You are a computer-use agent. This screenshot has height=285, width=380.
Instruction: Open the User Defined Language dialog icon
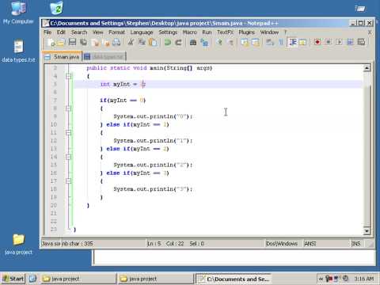tap(303, 42)
